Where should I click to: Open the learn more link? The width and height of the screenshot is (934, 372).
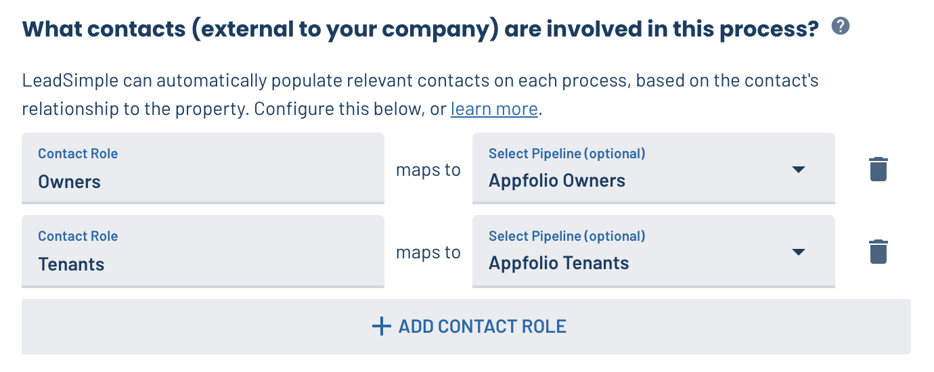[x=494, y=109]
